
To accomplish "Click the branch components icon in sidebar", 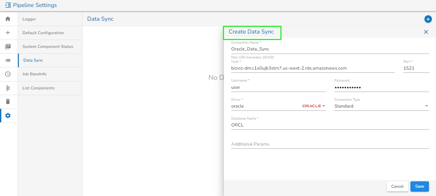I will pyautogui.click(x=8, y=88).
